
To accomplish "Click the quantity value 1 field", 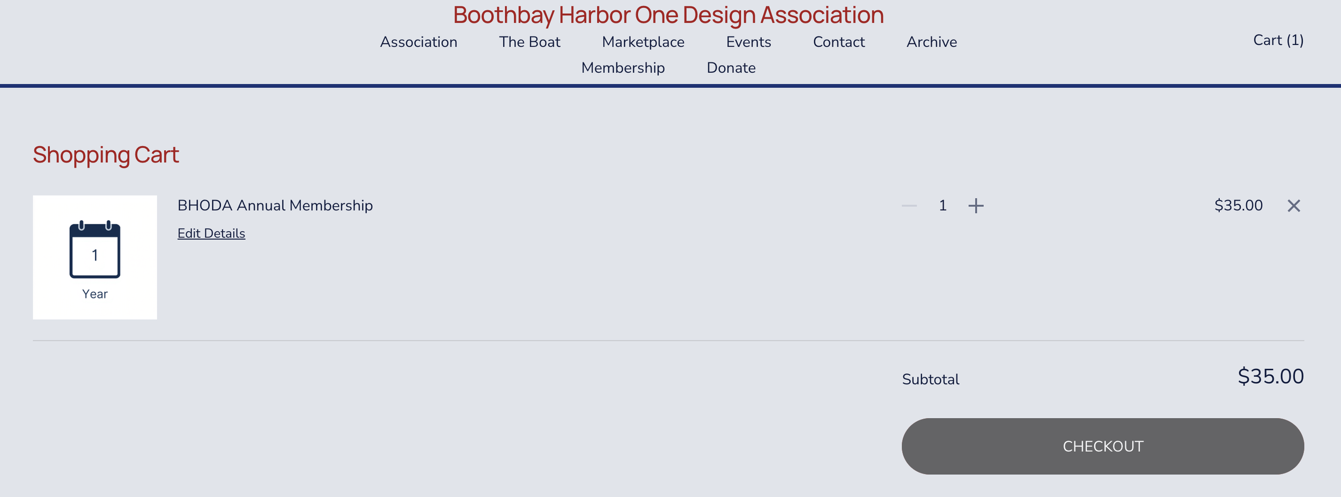I will click(942, 206).
